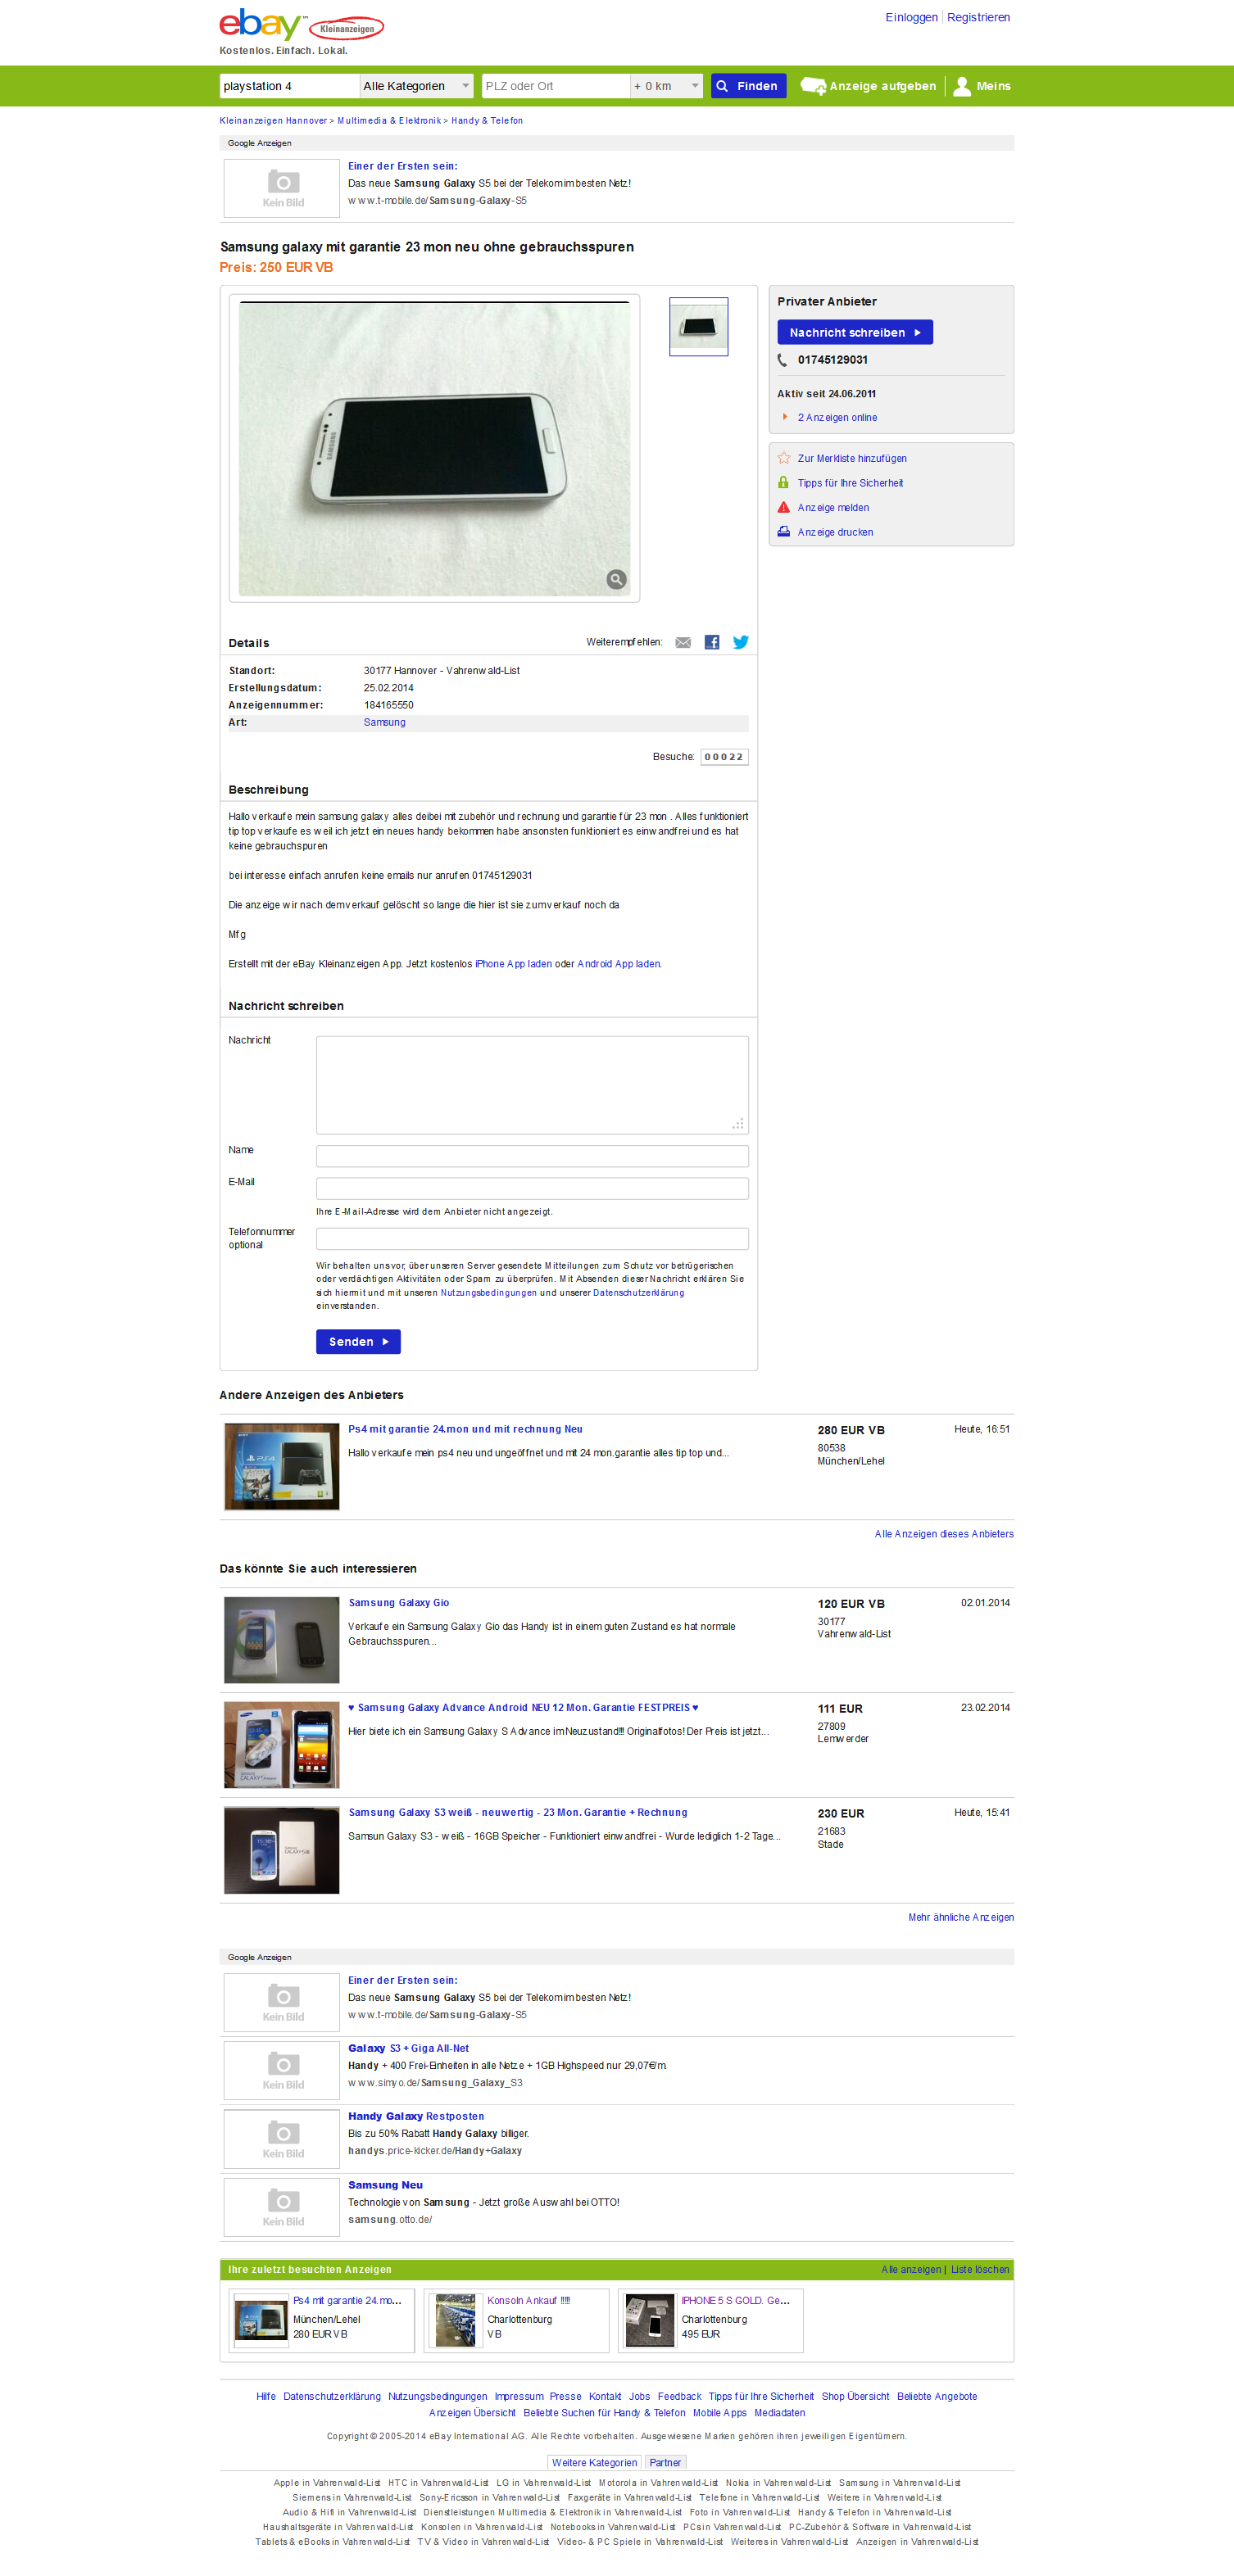Viewport: 1234px width, 2576px height.
Task: Share the listing on Facebook
Action: click(712, 643)
